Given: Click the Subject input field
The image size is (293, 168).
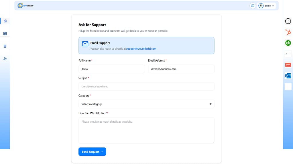Looking at the screenshot, I should (x=147, y=86).
